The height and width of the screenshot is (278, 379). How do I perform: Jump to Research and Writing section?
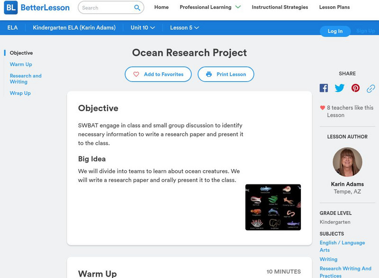(26, 78)
